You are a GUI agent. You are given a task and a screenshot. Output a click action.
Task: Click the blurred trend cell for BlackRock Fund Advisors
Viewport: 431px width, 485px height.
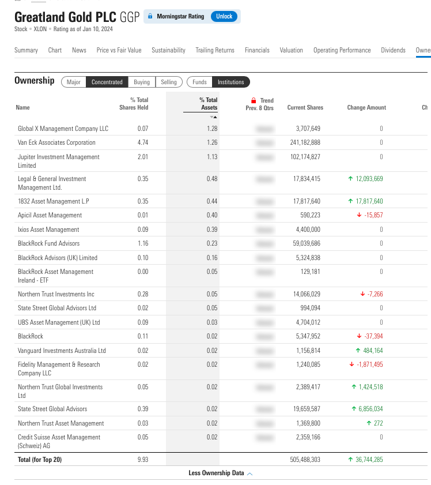coord(265,243)
